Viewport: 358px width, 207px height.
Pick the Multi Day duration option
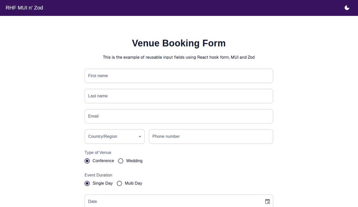(x=119, y=183)
